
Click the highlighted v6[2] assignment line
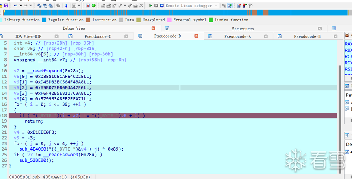[172, 87]
